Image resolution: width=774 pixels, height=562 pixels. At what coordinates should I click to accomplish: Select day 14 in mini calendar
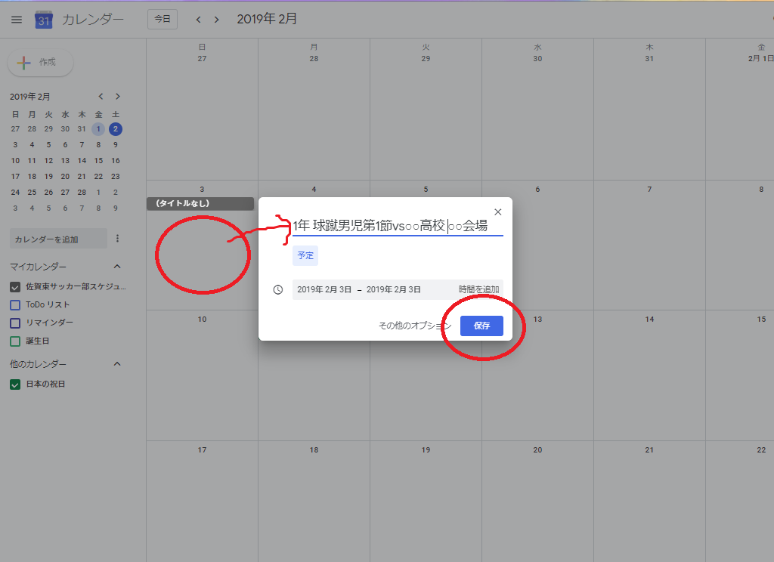click(x=82, y=161)
